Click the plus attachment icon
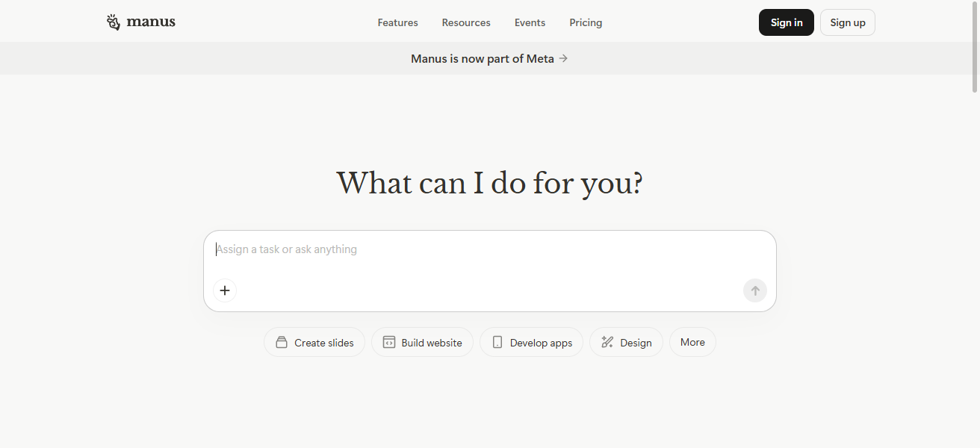 [x=225, y=290]
